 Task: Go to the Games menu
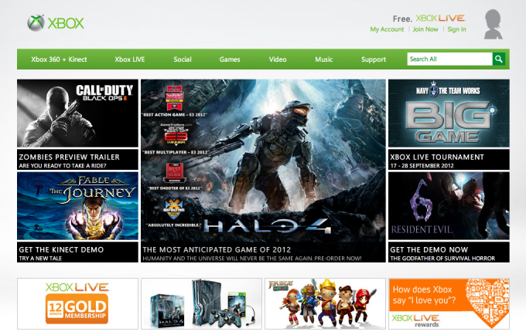pos(230,59)
